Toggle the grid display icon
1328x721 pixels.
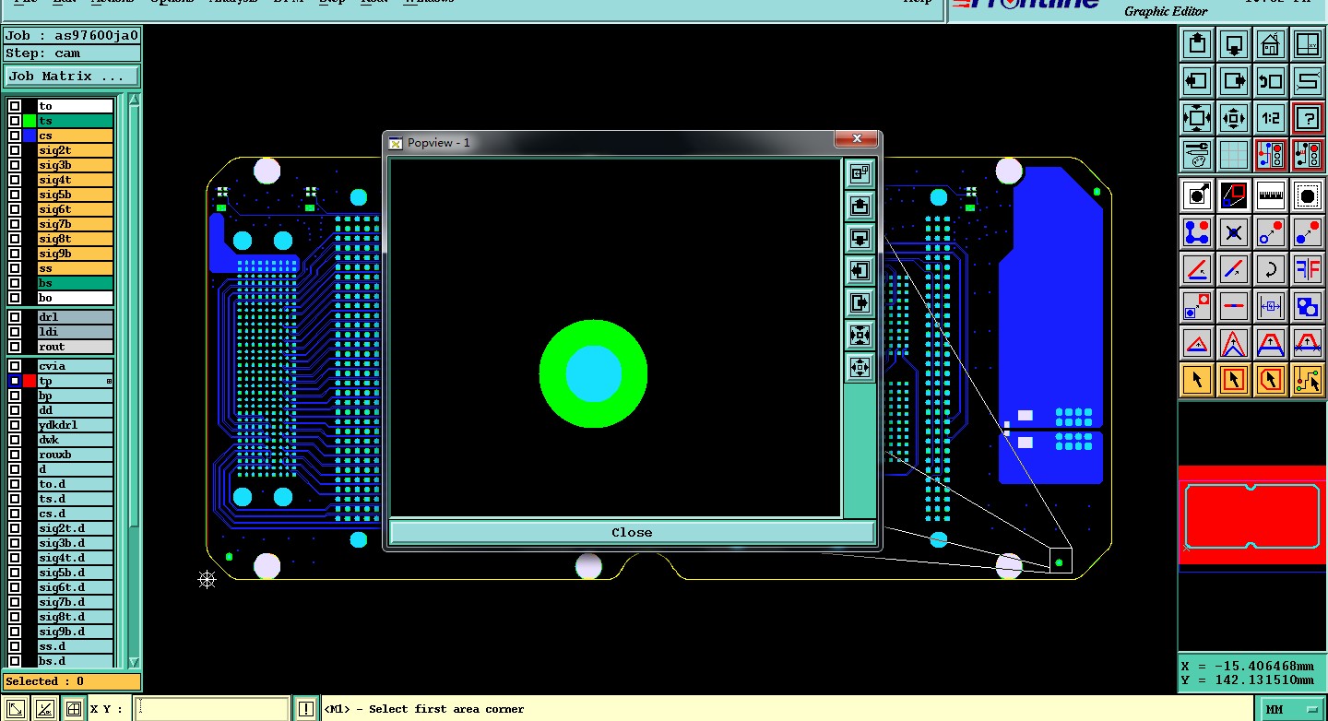[x=1234, y=155]
